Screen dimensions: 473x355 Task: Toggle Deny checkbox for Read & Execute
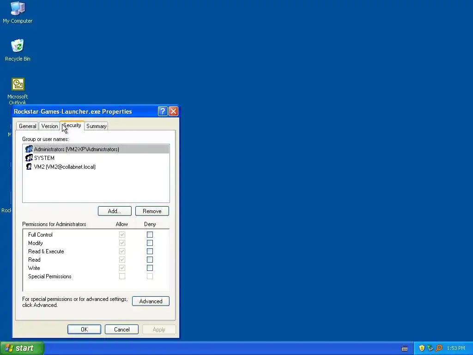click(150, 251)
